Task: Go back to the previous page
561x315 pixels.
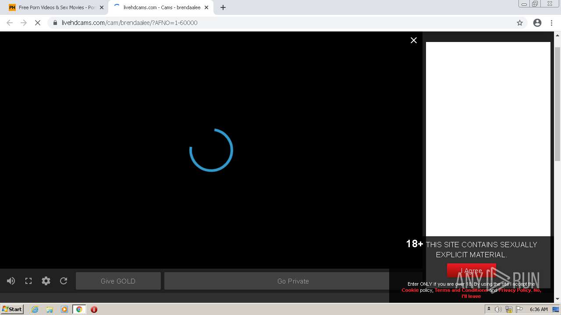Action: 10,23
